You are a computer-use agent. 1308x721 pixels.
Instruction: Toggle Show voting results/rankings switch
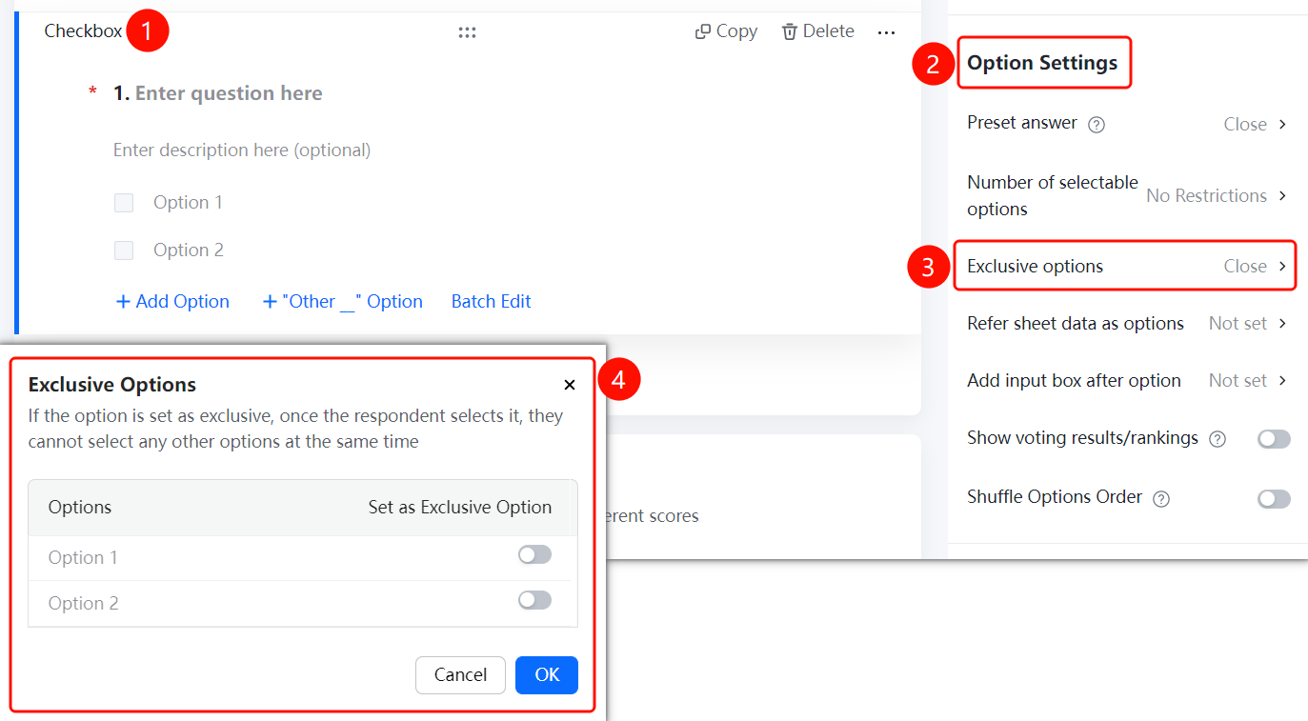coord(1274,439)
